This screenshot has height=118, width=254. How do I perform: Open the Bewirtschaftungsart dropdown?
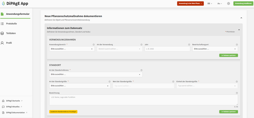(x=215, y=49)
